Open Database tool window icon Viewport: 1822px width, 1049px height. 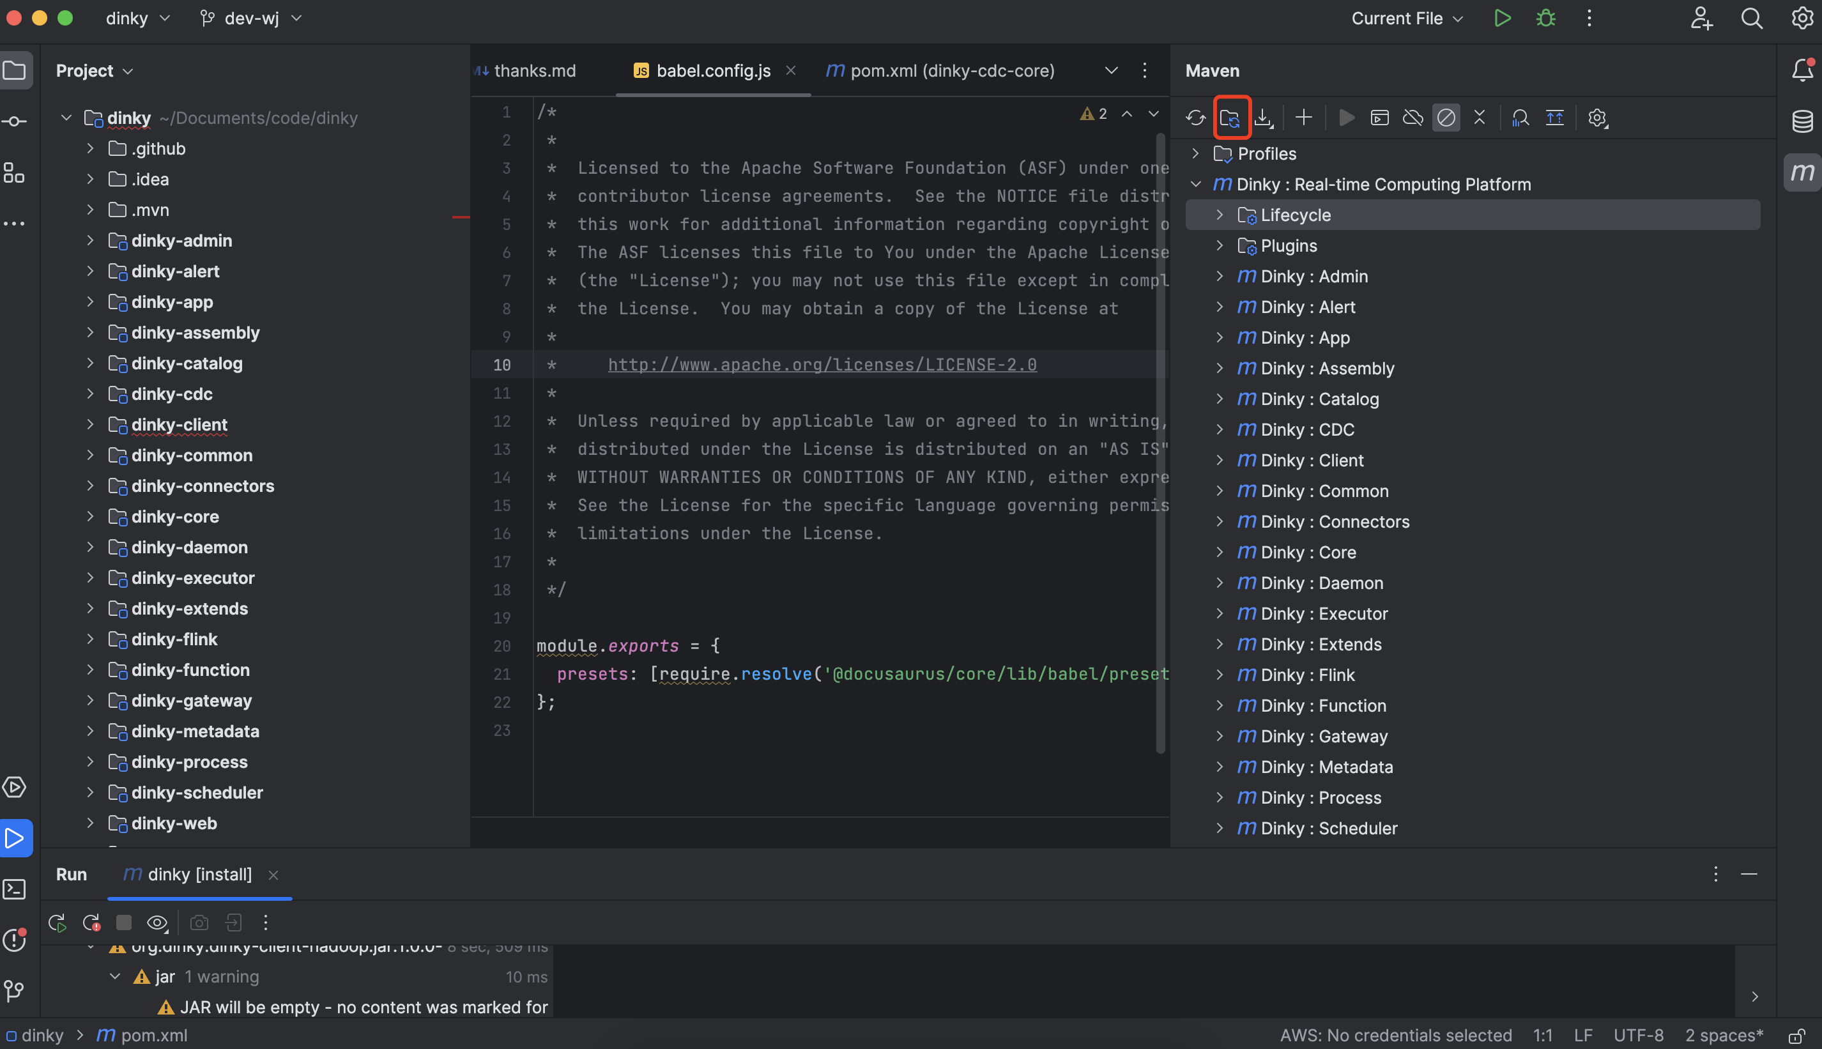point(1802,121)
